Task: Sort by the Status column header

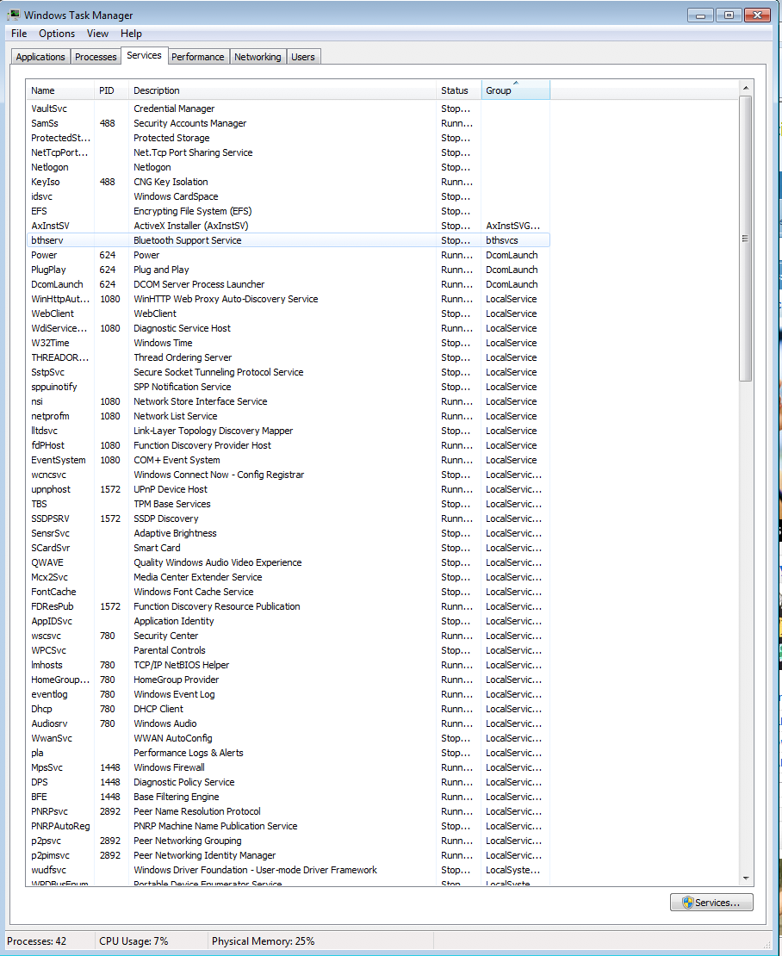Action: click(459, 90)
